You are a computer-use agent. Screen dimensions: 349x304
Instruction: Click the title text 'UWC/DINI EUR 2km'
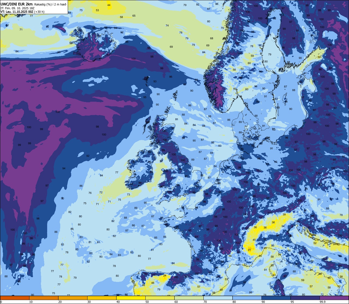coord(16,4)
